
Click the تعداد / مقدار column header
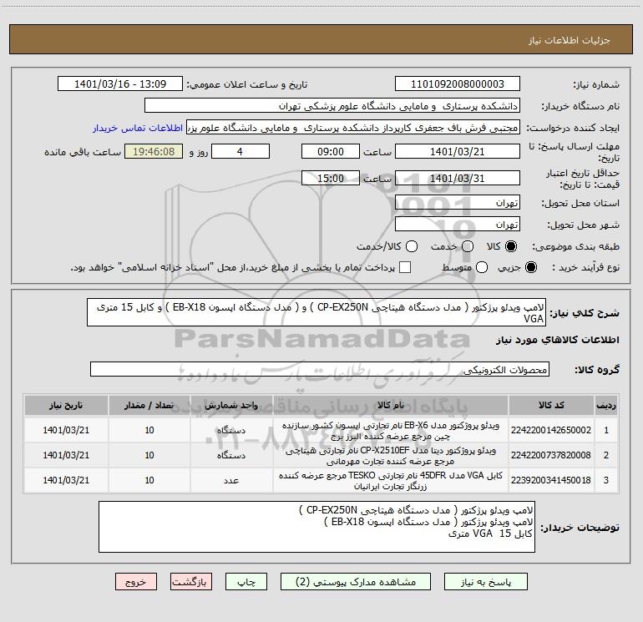click(149, 405)
